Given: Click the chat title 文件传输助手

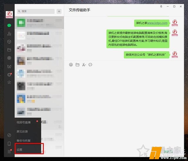Looking at the screenshot, I should tap(80, 10).
